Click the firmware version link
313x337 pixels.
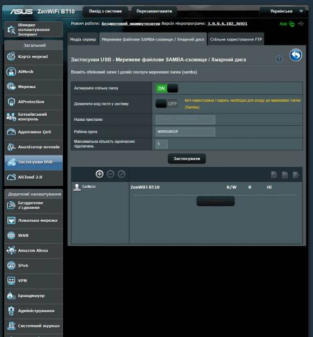pyautogui.click(x=227, y=24)
